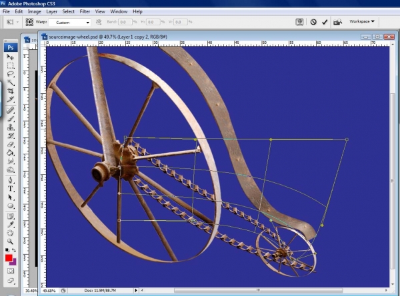Click the Bend percentage field
Image resolution: width=400 pixels, height=296 pixels.
pos(125,22)
